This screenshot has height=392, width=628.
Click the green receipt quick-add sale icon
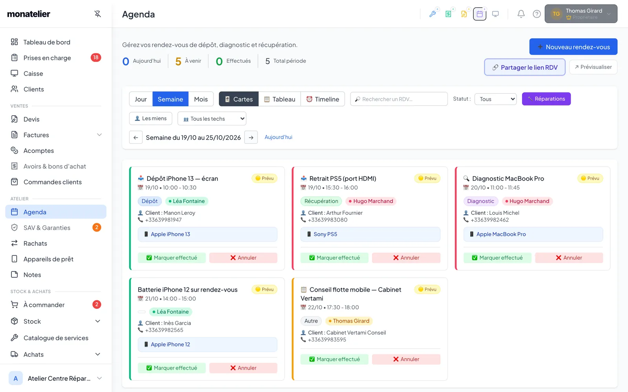coord(448,14)
